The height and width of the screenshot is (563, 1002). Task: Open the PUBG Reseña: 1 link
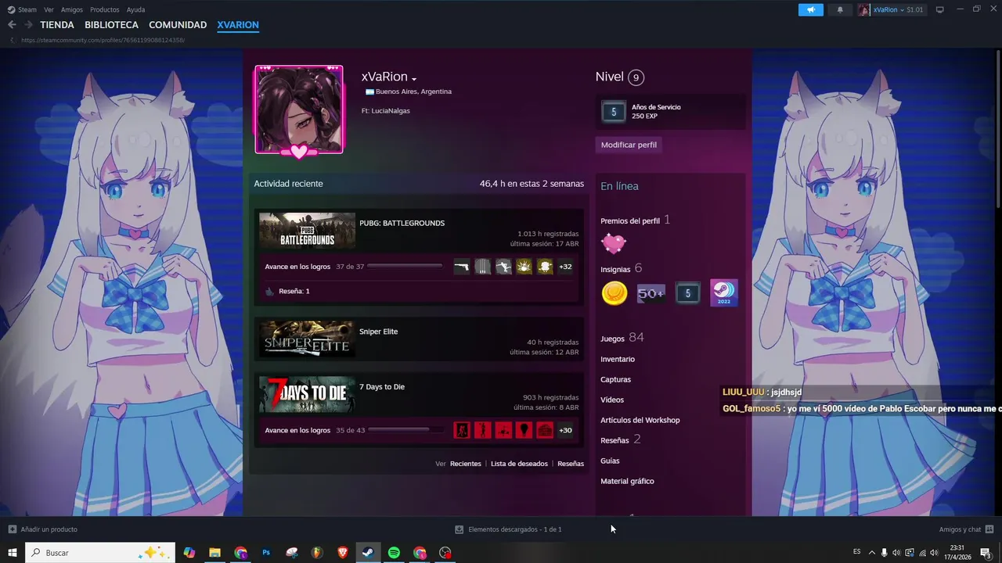294,291
